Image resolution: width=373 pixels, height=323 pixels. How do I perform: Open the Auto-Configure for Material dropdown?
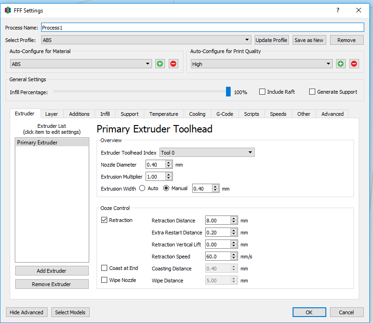click(81, 64)
